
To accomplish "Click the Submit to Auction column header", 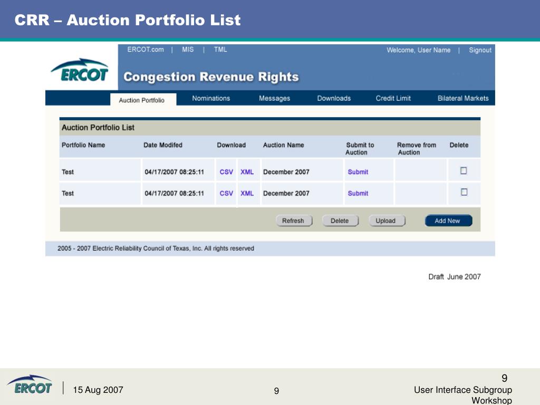I will coord(360,149).
